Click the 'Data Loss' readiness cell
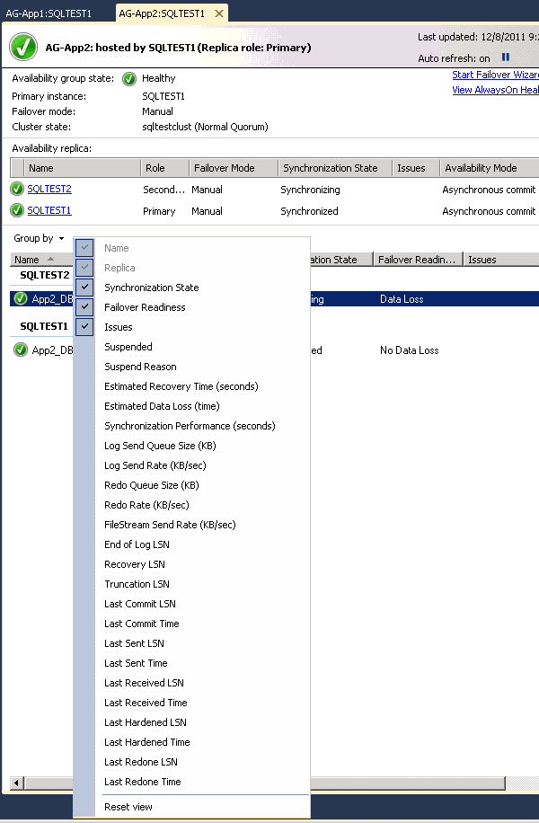This screenshot has height=823, width=539. (402, 299)
